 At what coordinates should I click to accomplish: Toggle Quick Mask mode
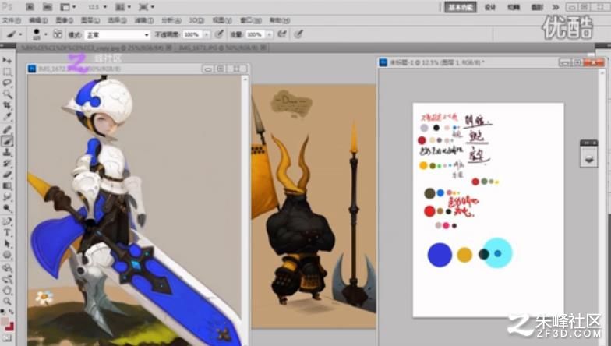click(x=7, y=338)
